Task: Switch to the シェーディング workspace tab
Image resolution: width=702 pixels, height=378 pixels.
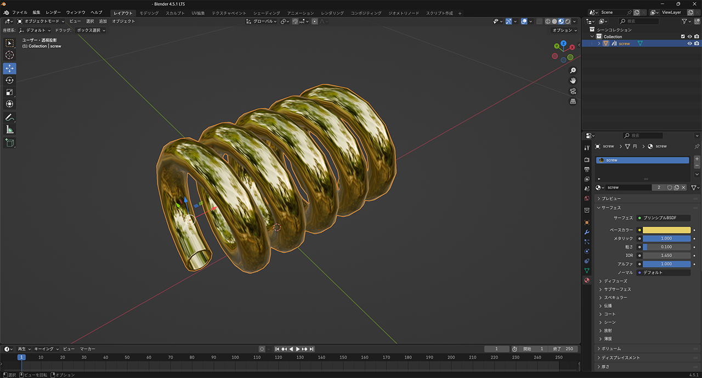Action: tap(268, 13)
